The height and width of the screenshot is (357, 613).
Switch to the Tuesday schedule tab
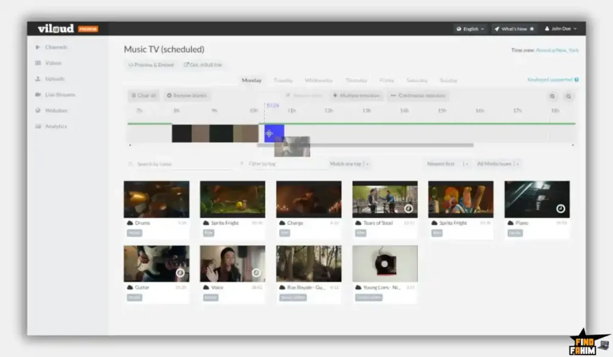tap(283, 80)
